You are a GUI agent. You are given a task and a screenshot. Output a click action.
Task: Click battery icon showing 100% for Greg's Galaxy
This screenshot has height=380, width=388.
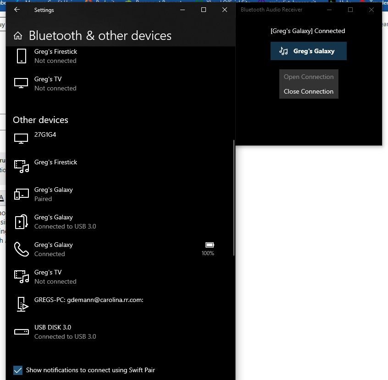pyautogui.click(x=210, y=245)
